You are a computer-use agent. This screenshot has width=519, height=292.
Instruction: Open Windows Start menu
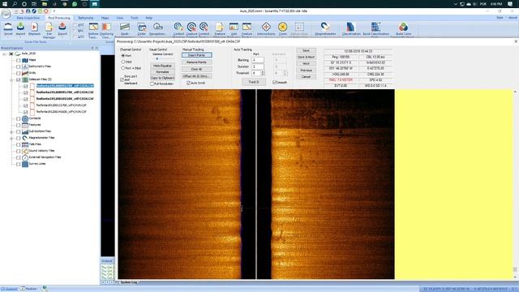5,4
